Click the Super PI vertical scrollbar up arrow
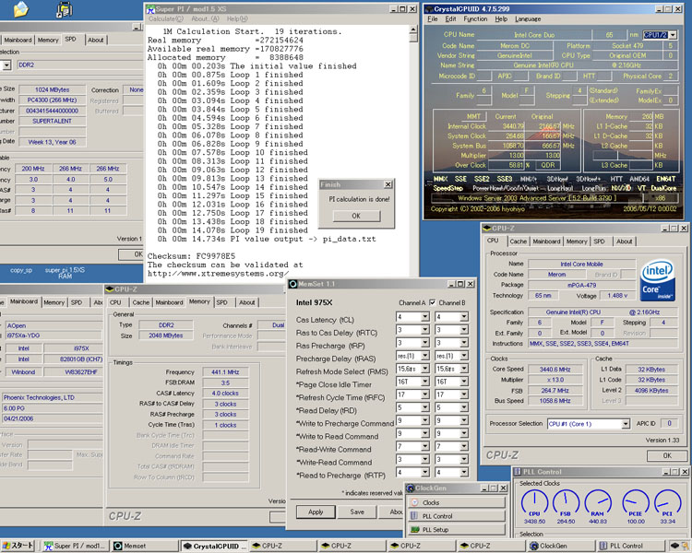692x553 pixels. point(413,29)
